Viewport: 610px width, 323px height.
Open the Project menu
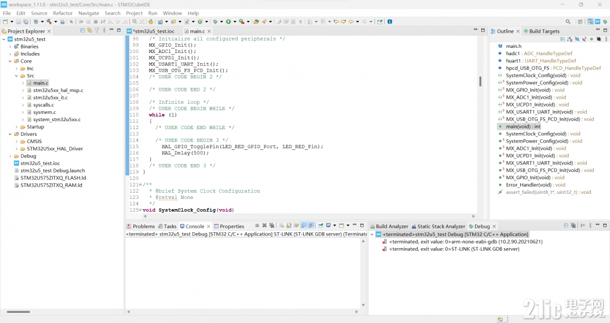point(134,13)
